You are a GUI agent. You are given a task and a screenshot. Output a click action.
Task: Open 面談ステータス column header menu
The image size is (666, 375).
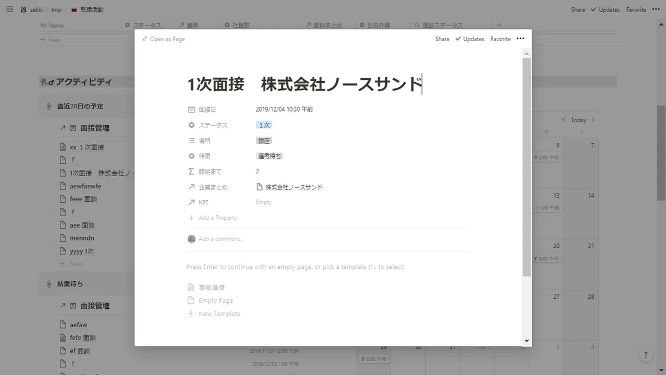click(x=438, y=25)
